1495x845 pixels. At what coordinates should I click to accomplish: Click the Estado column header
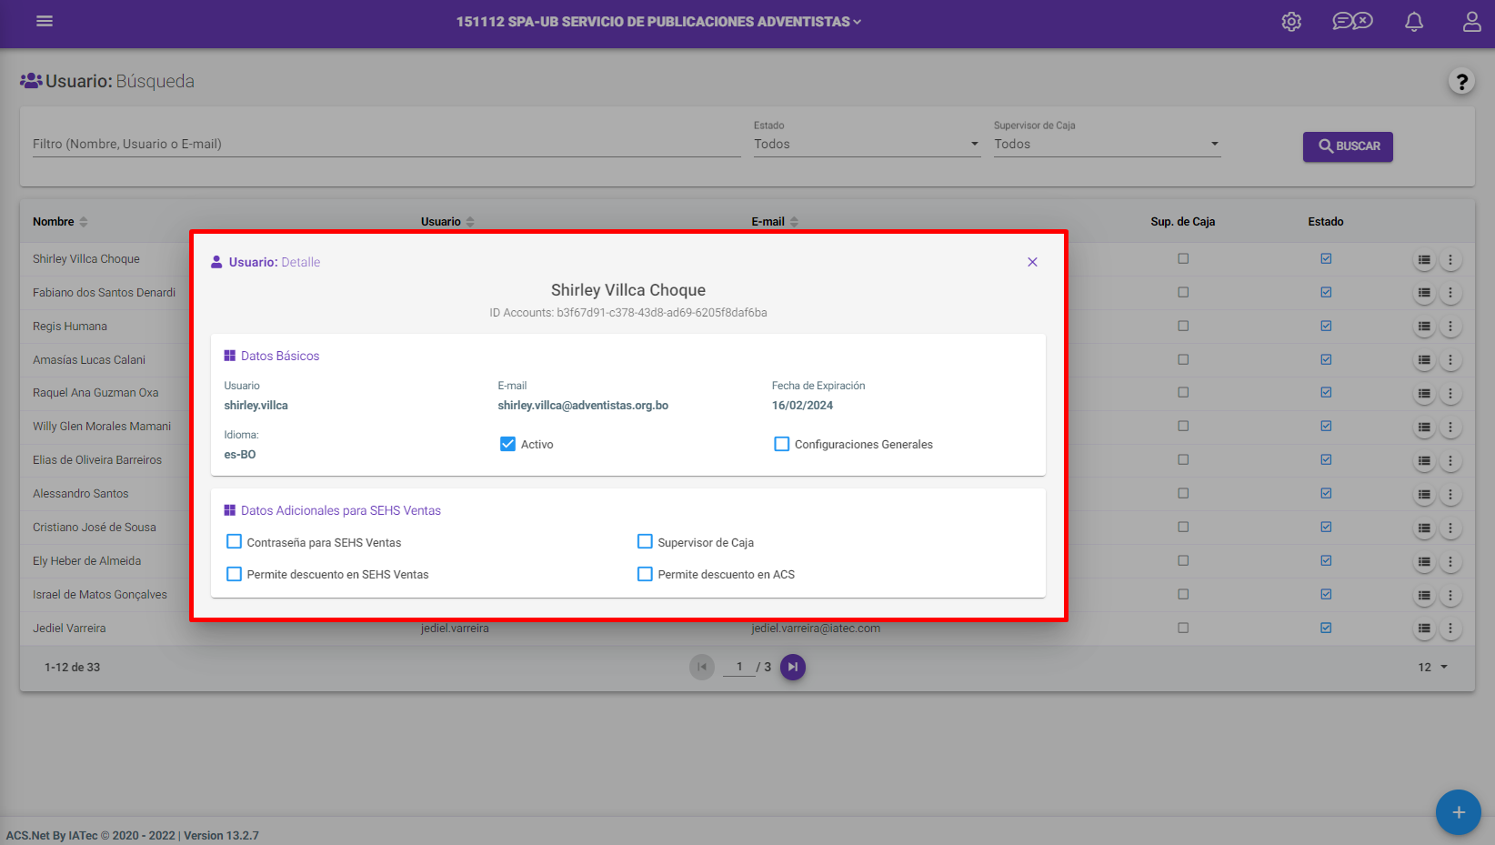[1326, 222]
